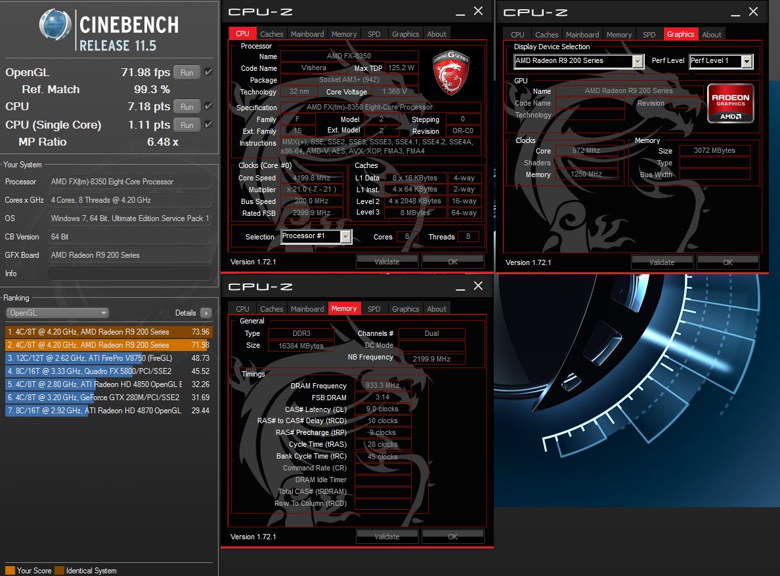Click the Specification AMD FX-8350 field
This screenshot has height=576, width=780.
click(381, 108)
